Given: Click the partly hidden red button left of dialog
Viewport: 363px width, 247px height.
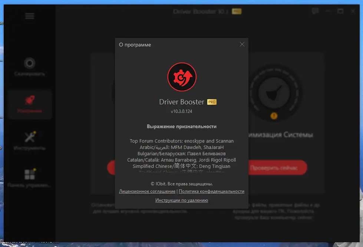Looking at the screenshot, I should (111, 168).
